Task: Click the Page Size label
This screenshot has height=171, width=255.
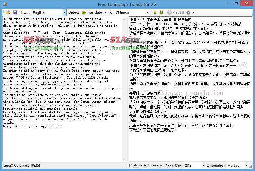Action: 174,166
